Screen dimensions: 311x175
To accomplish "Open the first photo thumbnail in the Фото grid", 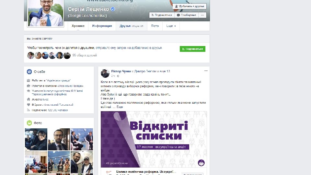I will pyautogui.click(x=36, y=139).
